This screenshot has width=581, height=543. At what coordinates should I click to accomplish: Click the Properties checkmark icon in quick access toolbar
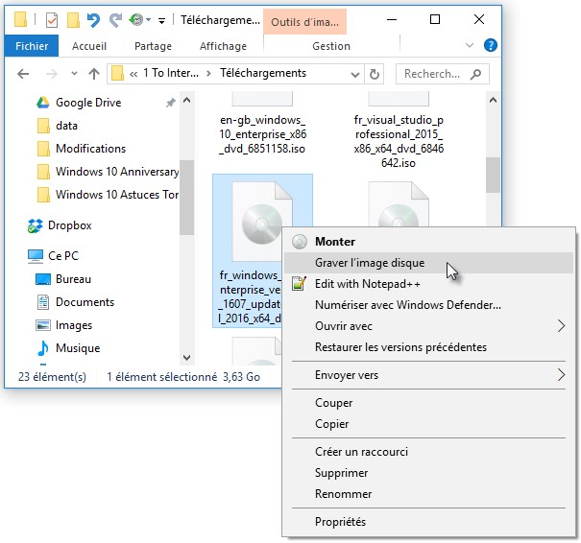52,19
